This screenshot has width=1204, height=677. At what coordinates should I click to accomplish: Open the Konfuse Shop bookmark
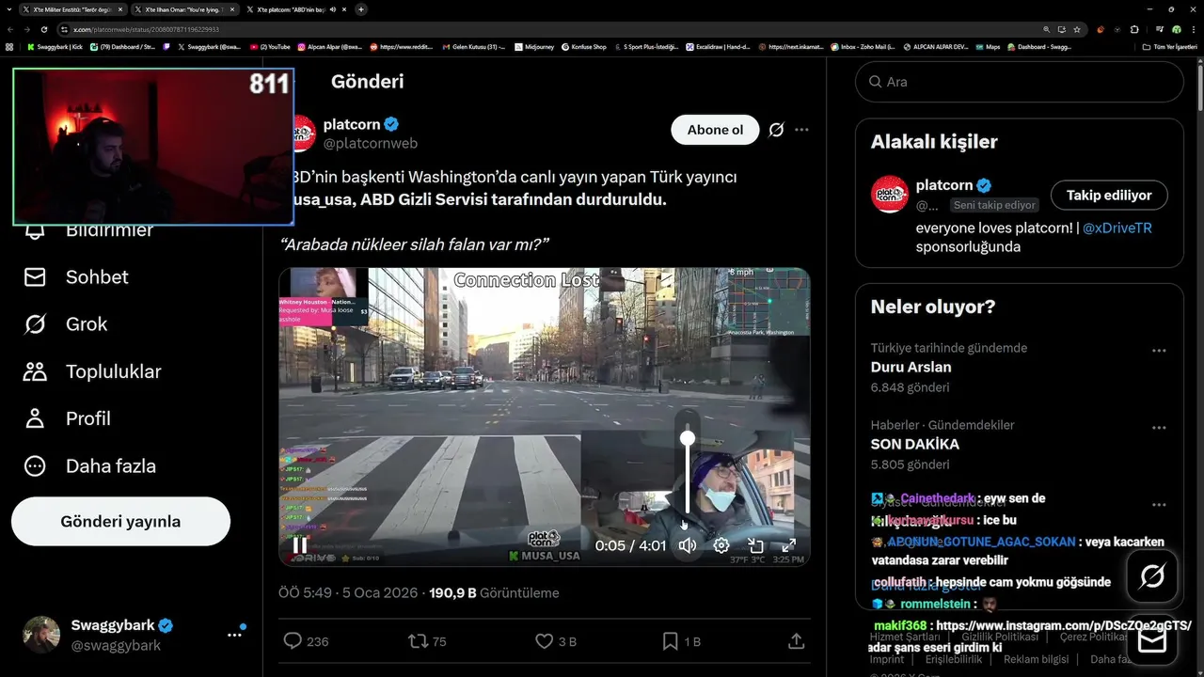tap(583, 46)
